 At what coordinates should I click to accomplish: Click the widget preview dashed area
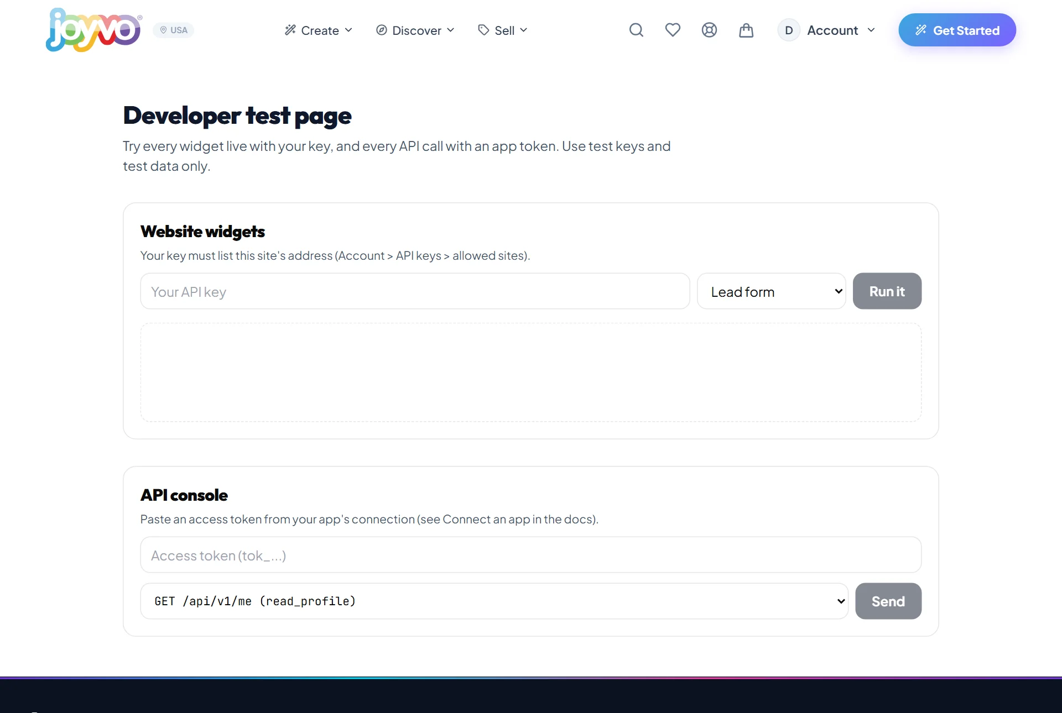531,373
